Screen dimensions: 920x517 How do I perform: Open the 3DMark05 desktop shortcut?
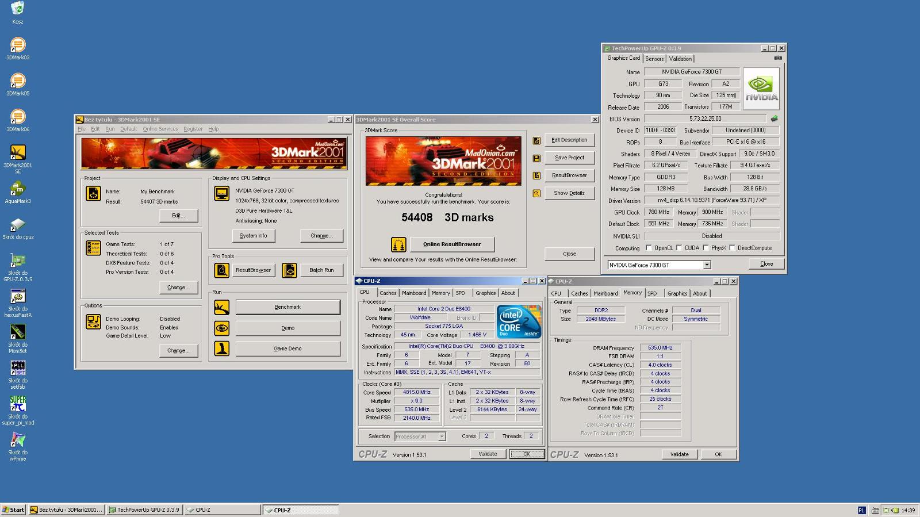coord(18,81)
